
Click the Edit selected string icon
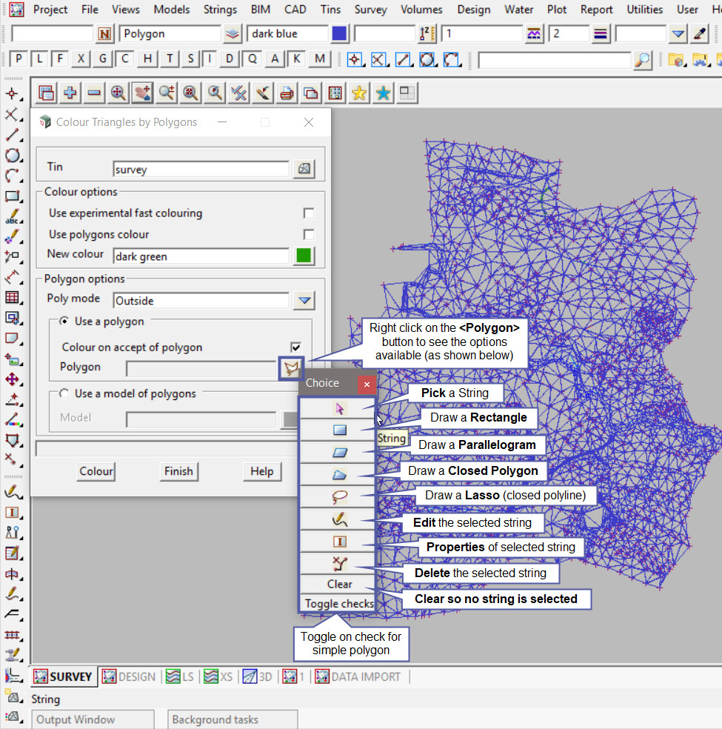coord(339,520)
